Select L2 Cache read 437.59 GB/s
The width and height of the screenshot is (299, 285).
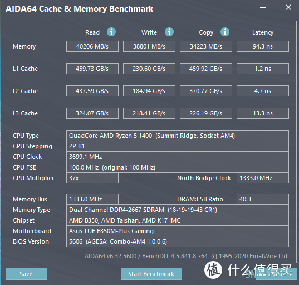point(92,91)
